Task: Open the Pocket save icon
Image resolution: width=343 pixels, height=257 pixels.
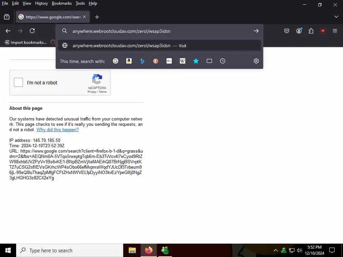Action: pyautogui.click(x=287, y=31)
